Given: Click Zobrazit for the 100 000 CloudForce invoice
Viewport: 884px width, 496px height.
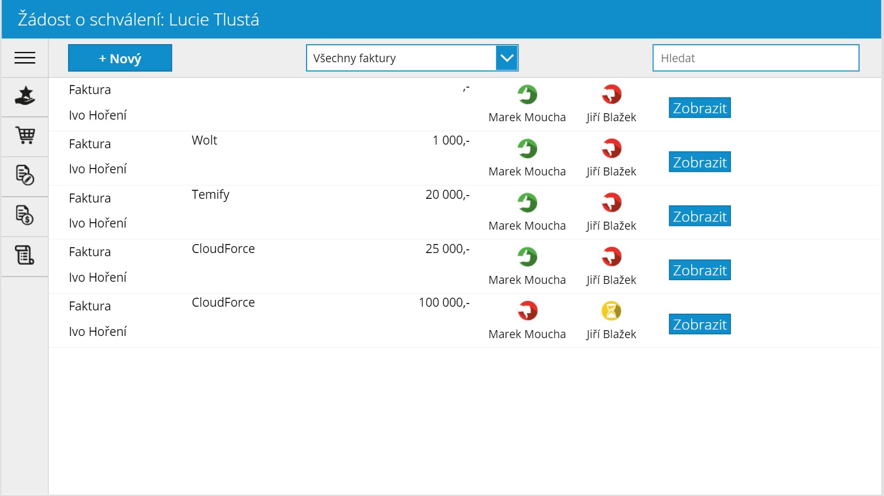Looking at the screenshot, I should (x=700, y=324).
